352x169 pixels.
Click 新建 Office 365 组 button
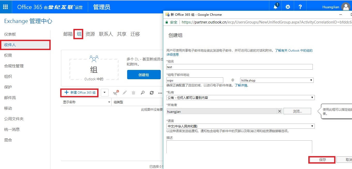point(80,93)
